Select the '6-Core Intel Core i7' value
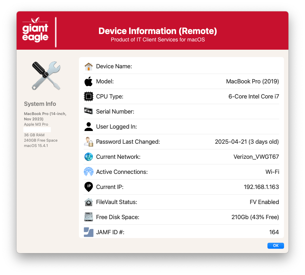The width and height of the screenshot is (305, 275). [254, 96]
